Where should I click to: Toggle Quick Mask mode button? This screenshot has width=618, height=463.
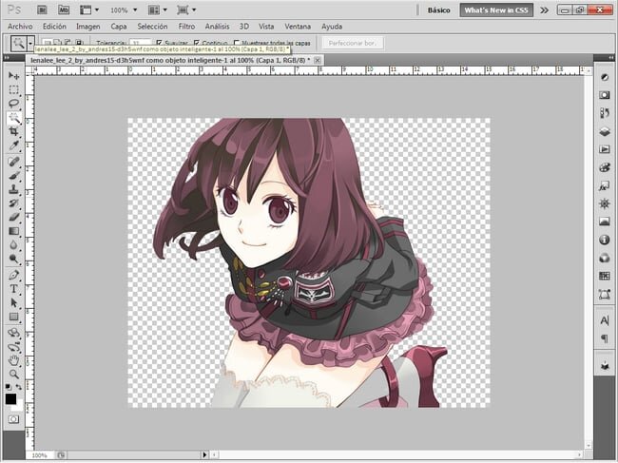[14, 419]
